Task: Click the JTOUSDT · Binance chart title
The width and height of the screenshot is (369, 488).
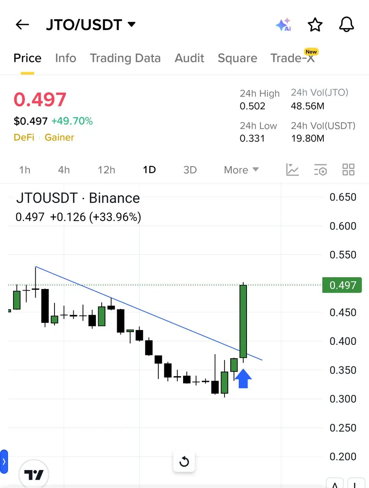Action: (x=78, y=198)
